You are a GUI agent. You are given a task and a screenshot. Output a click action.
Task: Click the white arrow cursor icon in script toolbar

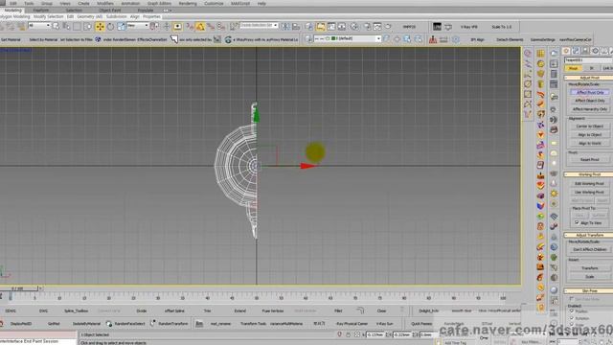(x=174, y=39)
